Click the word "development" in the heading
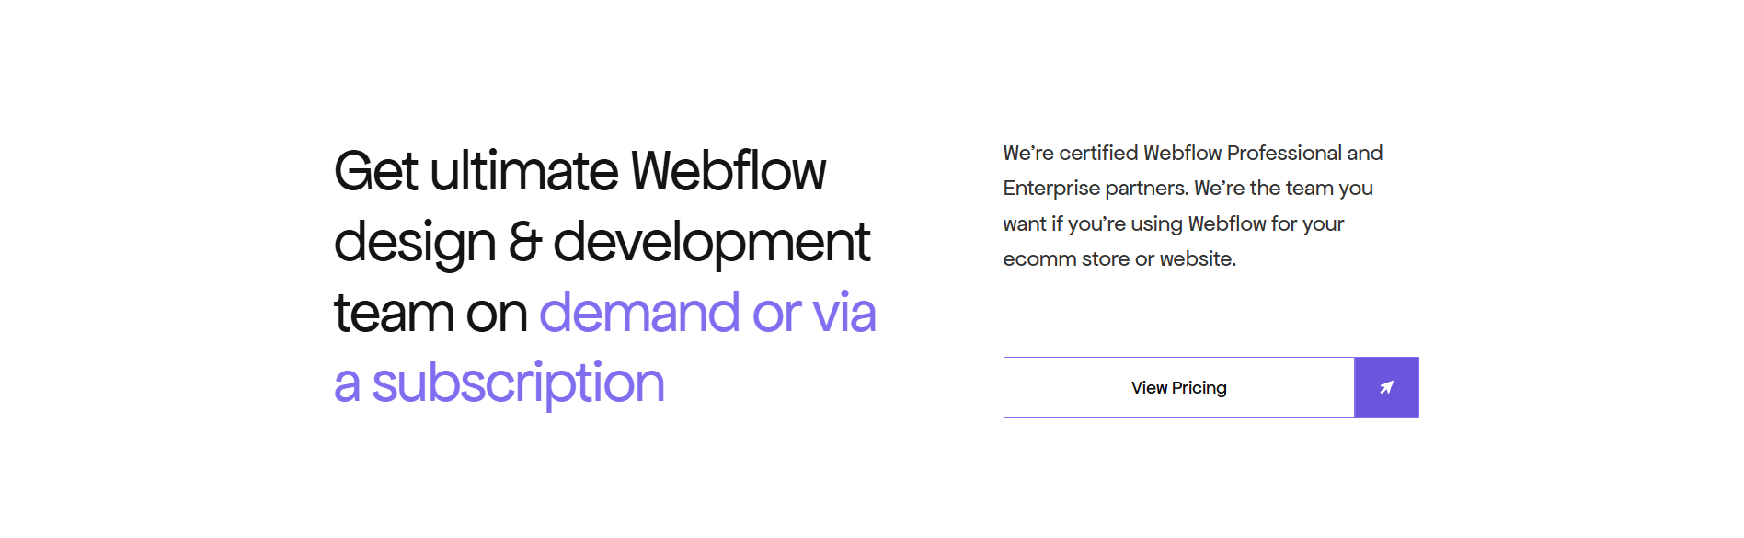The height and width of the screenshot is (538, 1744). point(711,243)
